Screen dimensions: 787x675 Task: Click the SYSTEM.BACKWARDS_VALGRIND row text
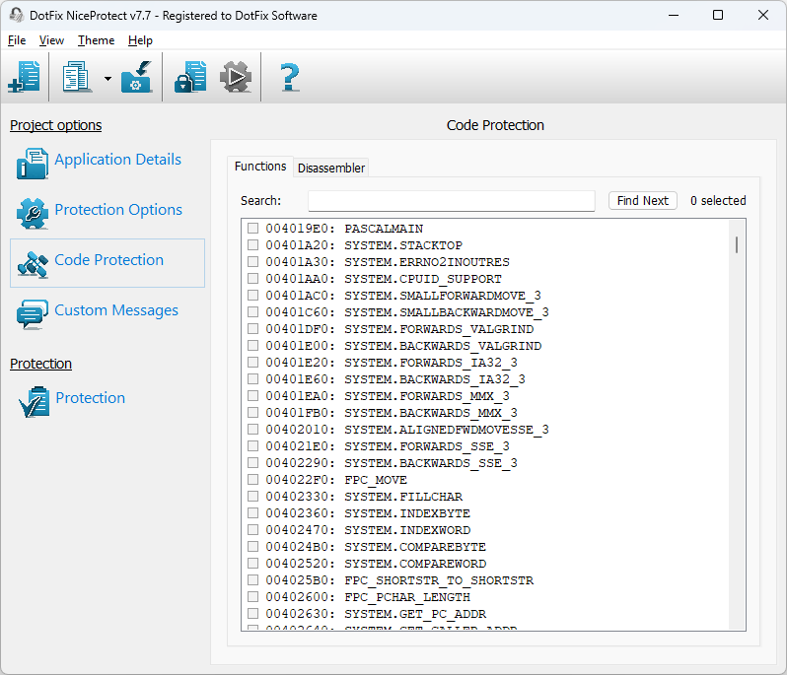point(443,346)
